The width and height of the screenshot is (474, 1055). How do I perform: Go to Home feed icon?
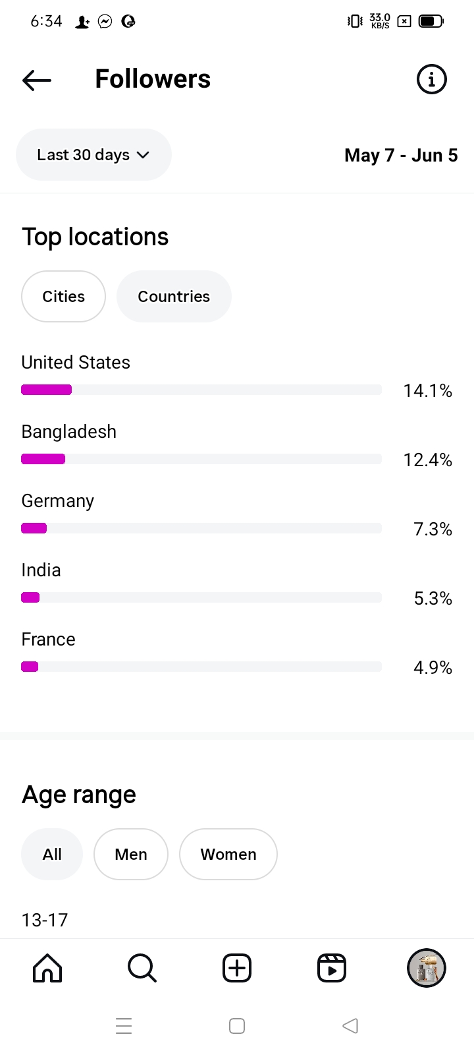pyautogui.click(x=47, y=968)
